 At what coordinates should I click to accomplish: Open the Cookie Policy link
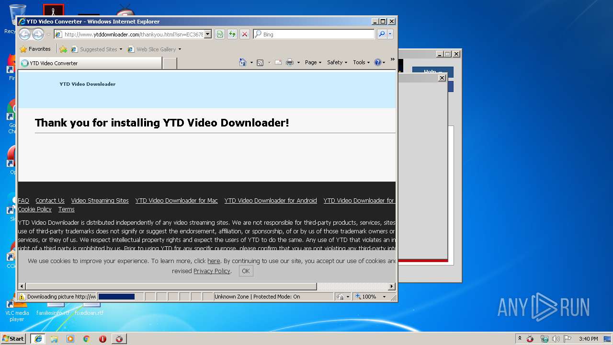tap(35, 209)
